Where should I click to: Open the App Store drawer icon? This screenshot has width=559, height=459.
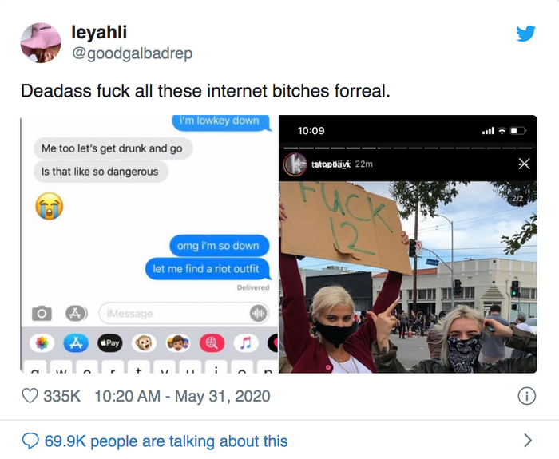(76, 313)
